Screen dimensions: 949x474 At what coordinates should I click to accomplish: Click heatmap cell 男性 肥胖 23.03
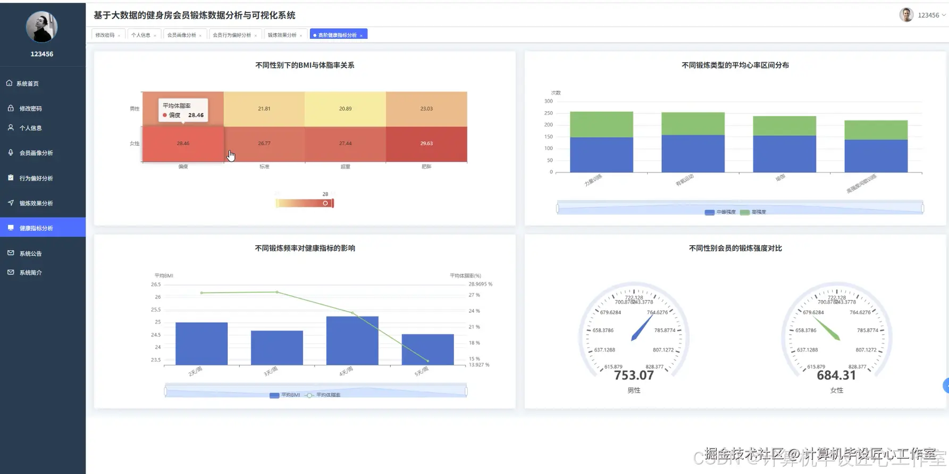pyautogui.click(x=426, y=109)
